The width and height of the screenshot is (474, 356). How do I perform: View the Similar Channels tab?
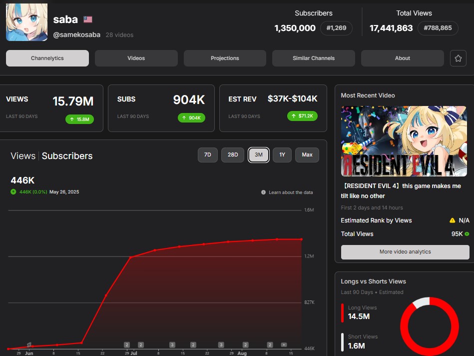314,58
